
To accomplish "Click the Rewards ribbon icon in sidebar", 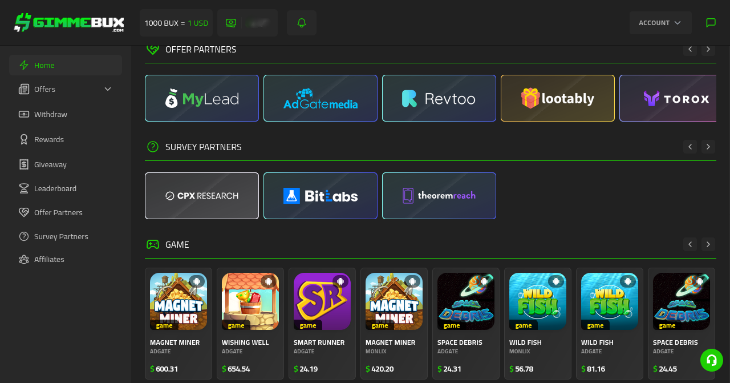I will [x=24, y=139].
